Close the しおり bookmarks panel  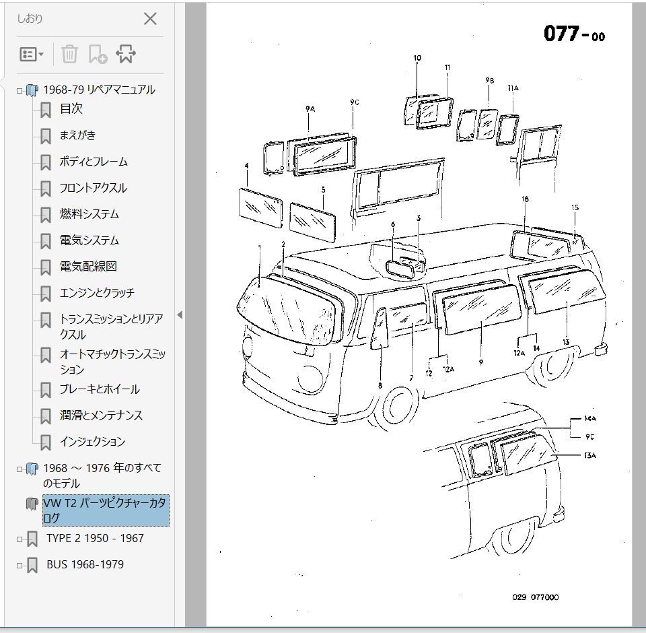pyautogui.click(x=150, y=19)
